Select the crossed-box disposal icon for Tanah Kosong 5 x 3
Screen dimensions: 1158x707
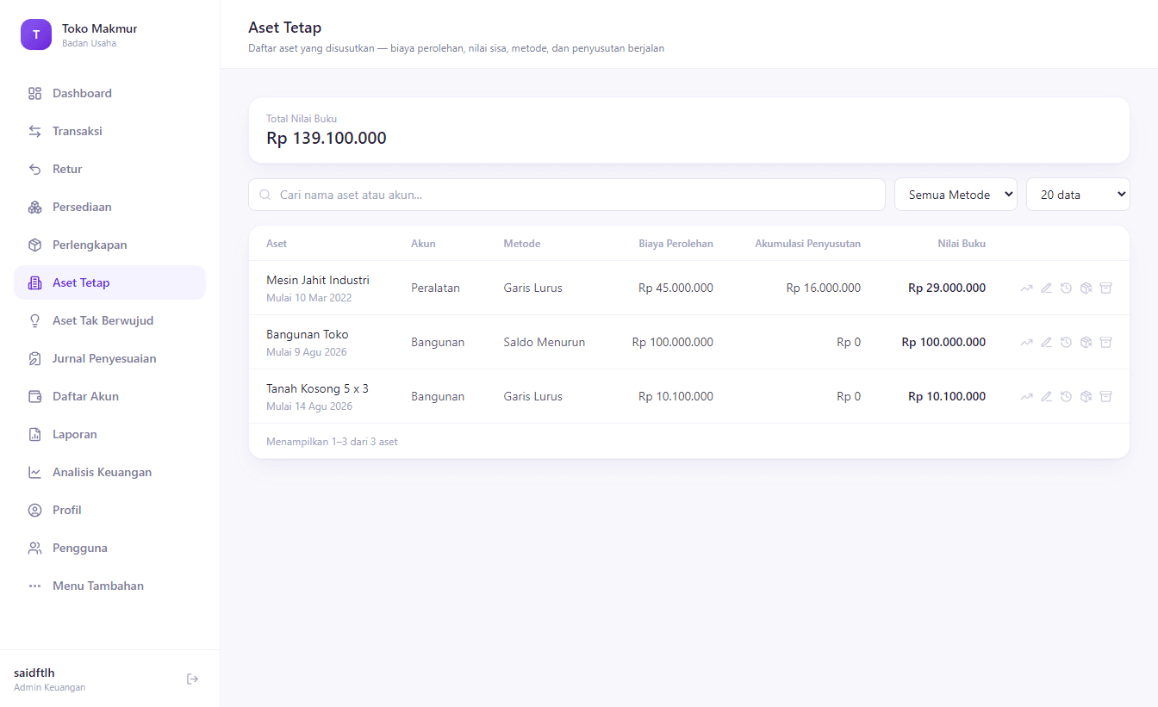(x=1086, y=397)
